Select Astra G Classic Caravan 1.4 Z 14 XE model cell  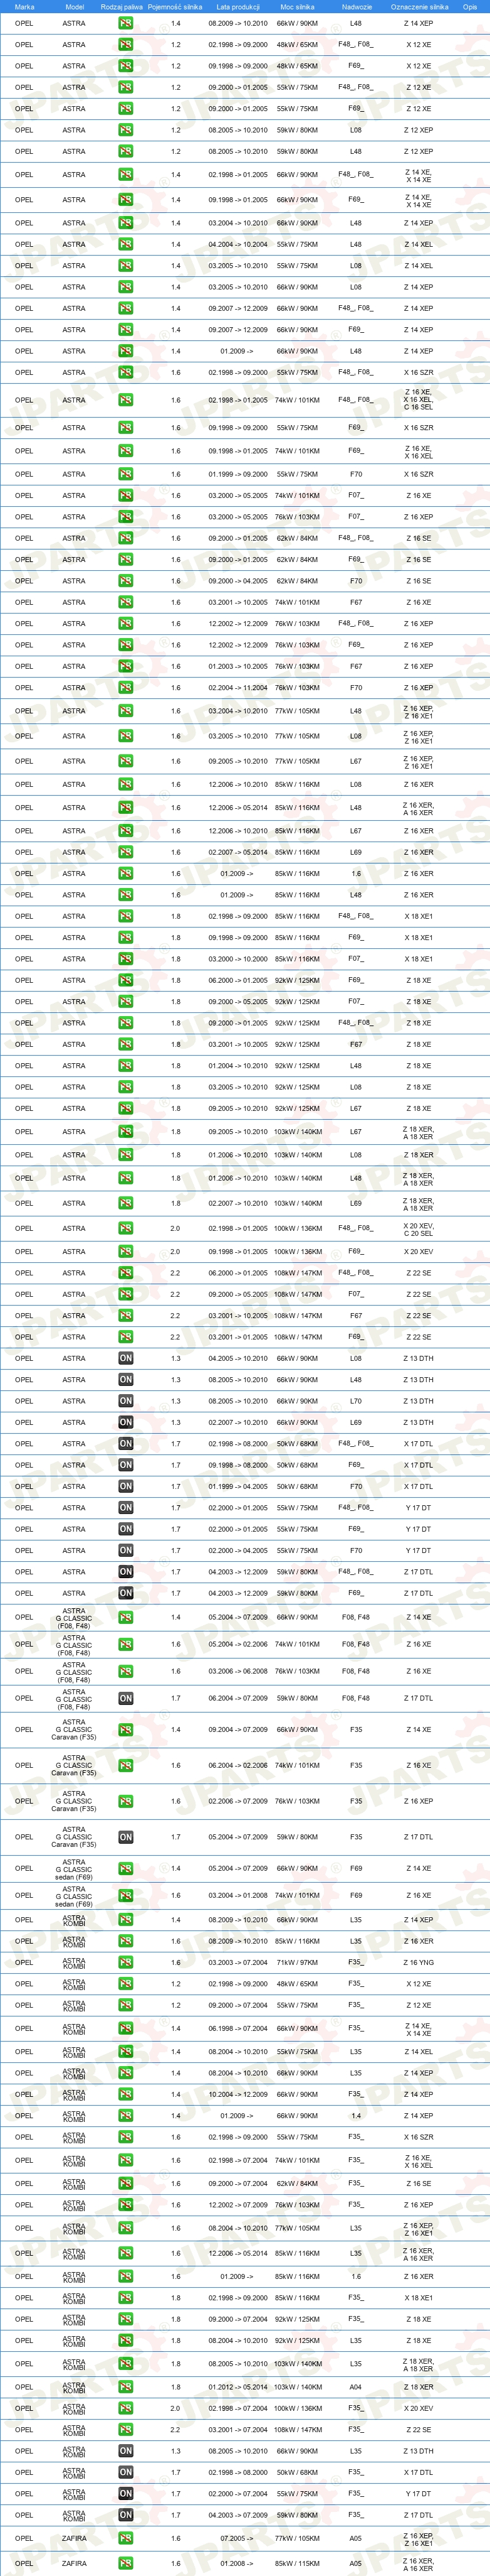tap(74, 1729)
